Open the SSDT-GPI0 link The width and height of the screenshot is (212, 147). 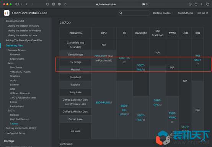point(158,102)
